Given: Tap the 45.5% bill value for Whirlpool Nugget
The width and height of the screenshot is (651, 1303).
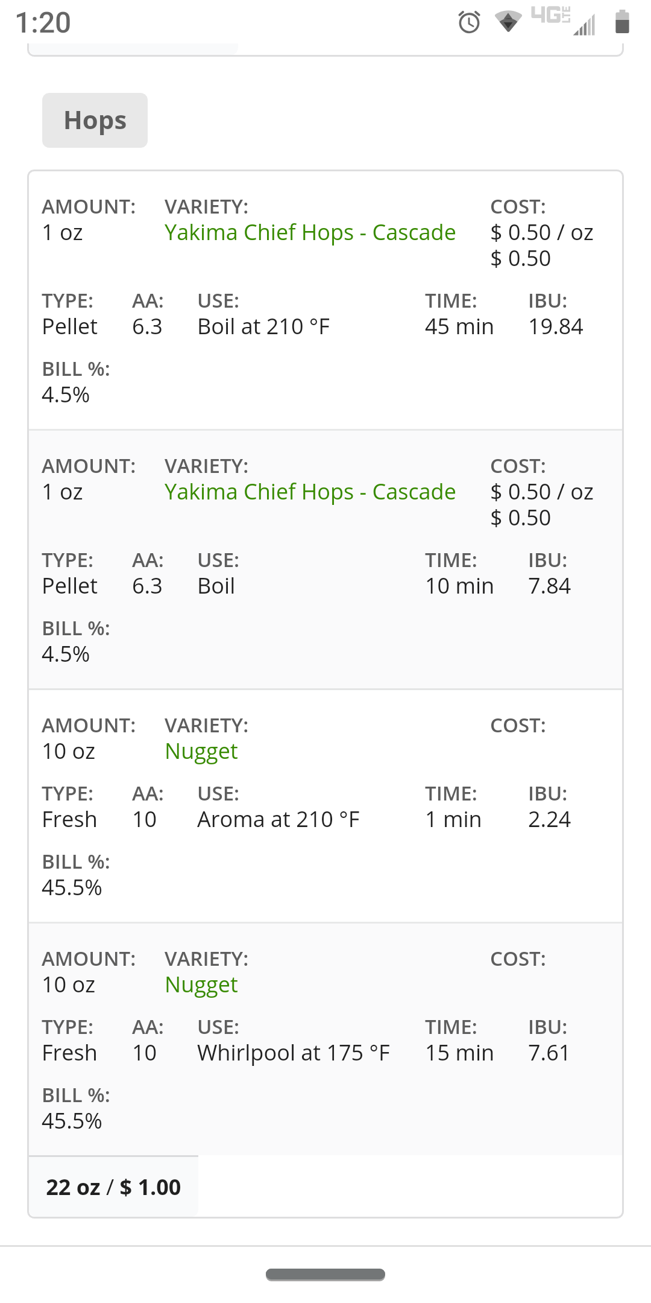Looking at the screenshot, I should [x=72, y=1121].
